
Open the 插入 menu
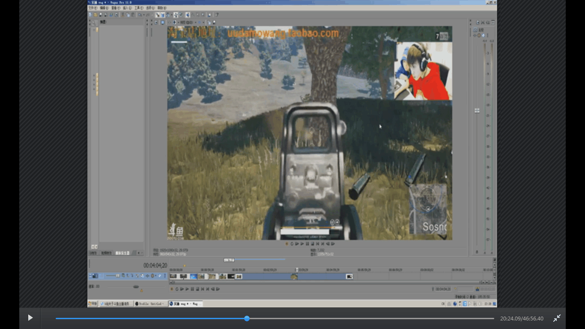127,8
